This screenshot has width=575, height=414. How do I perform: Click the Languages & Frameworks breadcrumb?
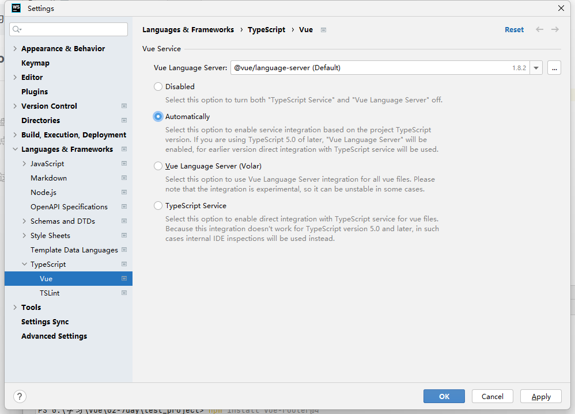[x=188, y=30]
